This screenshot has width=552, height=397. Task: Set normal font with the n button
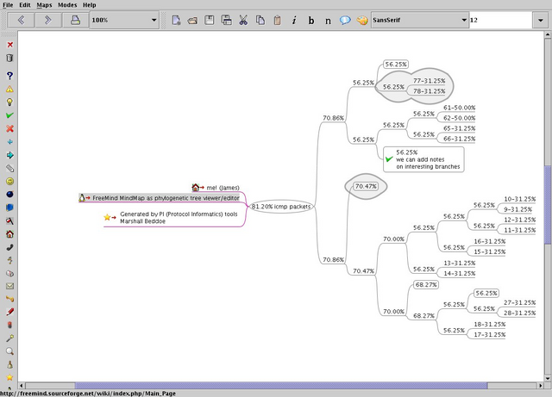328,21
